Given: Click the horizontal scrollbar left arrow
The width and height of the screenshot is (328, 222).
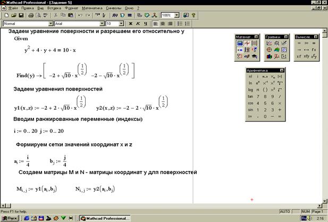Looking at the screenshot, I should point(3,206).
